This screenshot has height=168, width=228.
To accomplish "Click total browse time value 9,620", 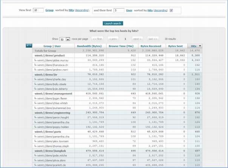I will point(132,50).
